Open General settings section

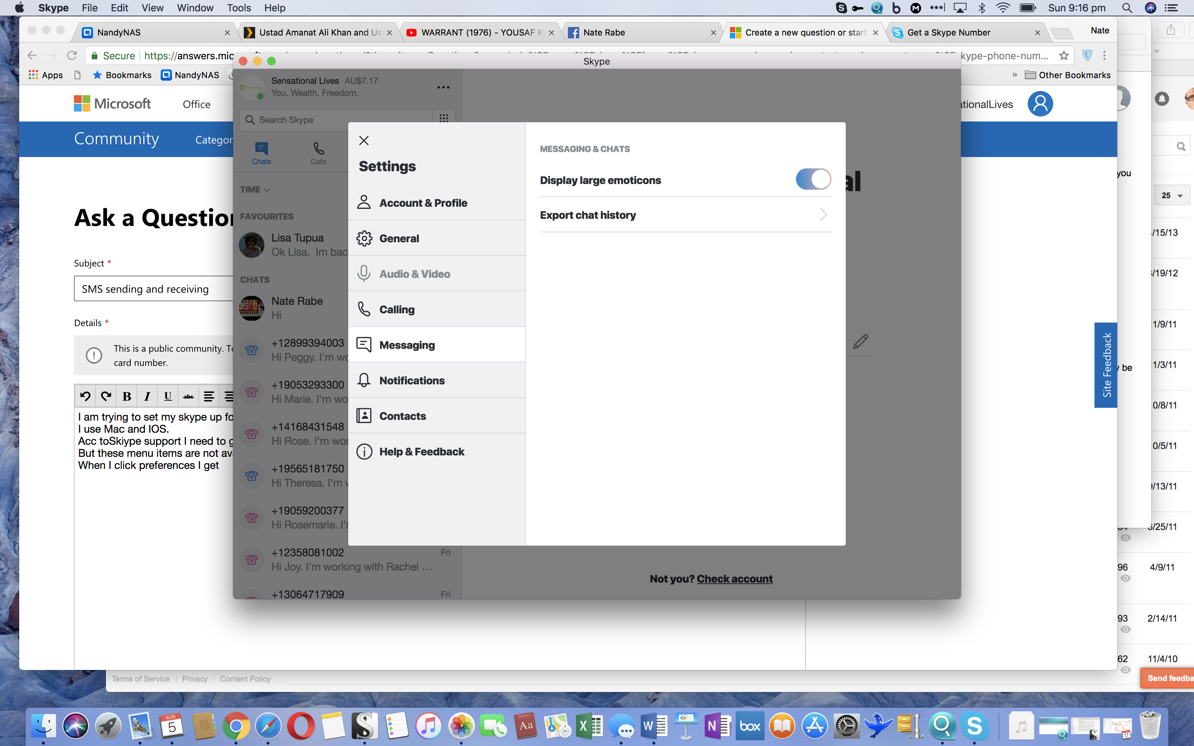(x=437, y=238)
